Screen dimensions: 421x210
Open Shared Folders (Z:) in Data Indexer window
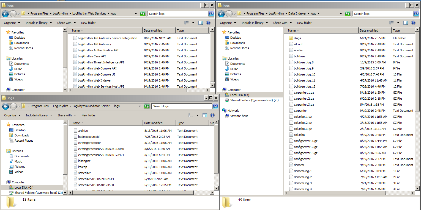tap(254, 100)
